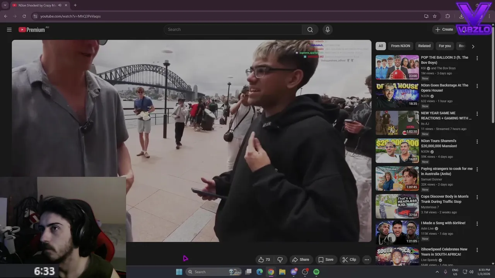Go to the YouTube Premium home logo

click(32, 30)
